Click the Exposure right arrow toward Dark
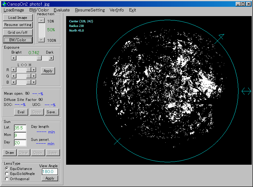 pos(51,58)
